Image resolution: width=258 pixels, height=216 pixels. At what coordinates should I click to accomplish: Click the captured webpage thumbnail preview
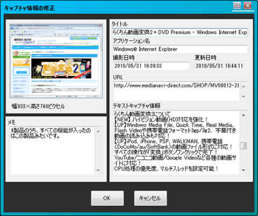56,61
